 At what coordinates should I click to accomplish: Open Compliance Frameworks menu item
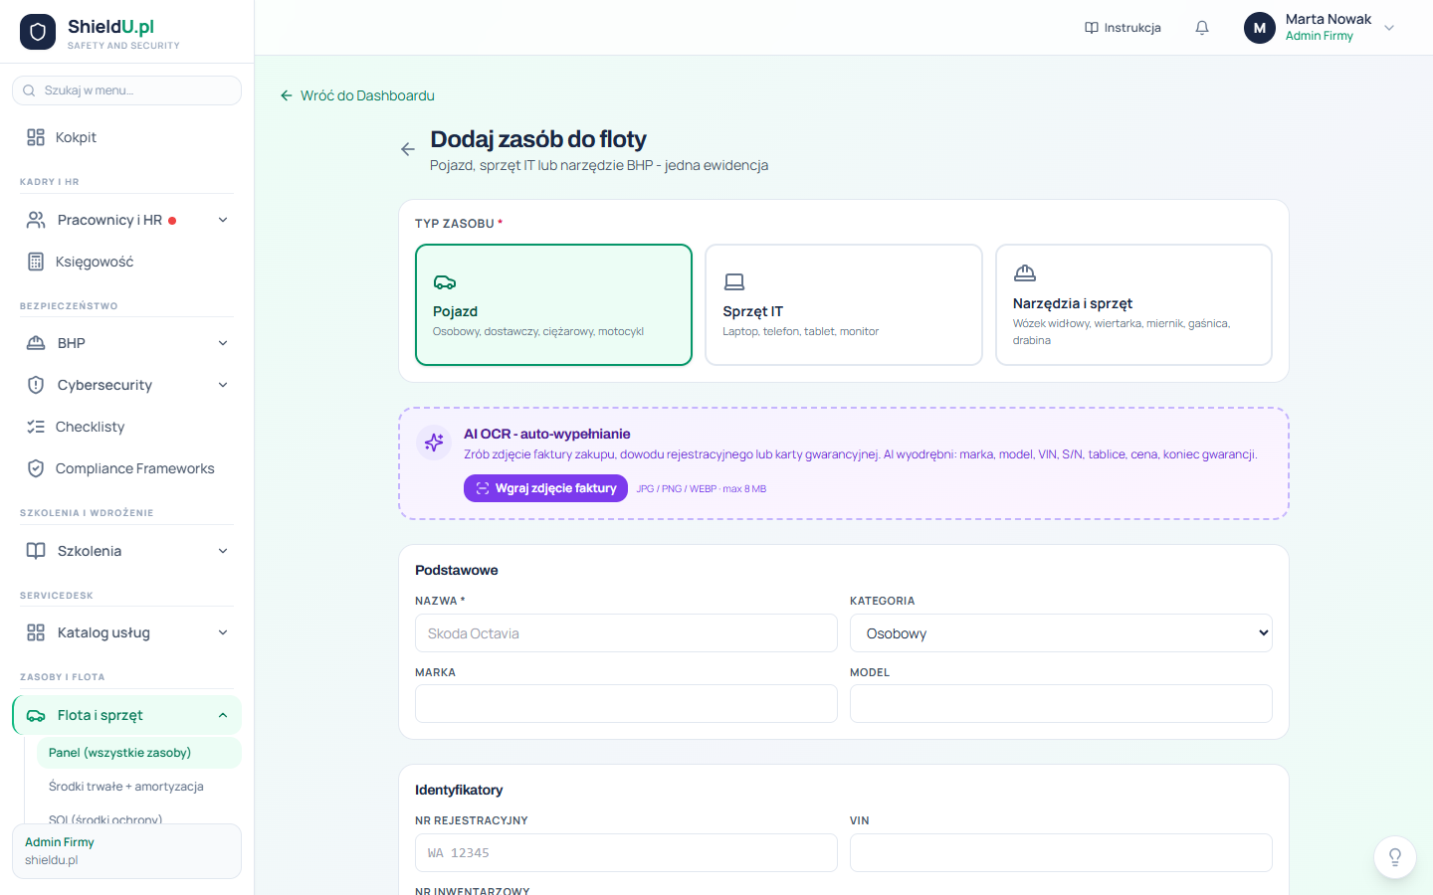coord(126,468)
